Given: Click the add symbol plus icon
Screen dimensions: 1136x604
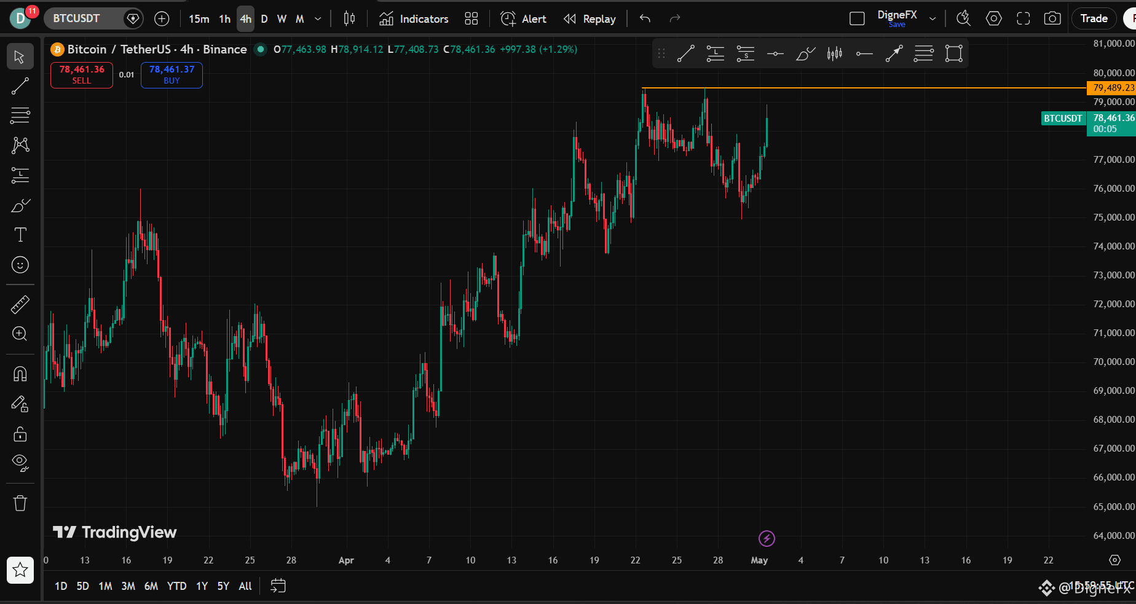Looking at the screenshot, I should tap(162, 19).
